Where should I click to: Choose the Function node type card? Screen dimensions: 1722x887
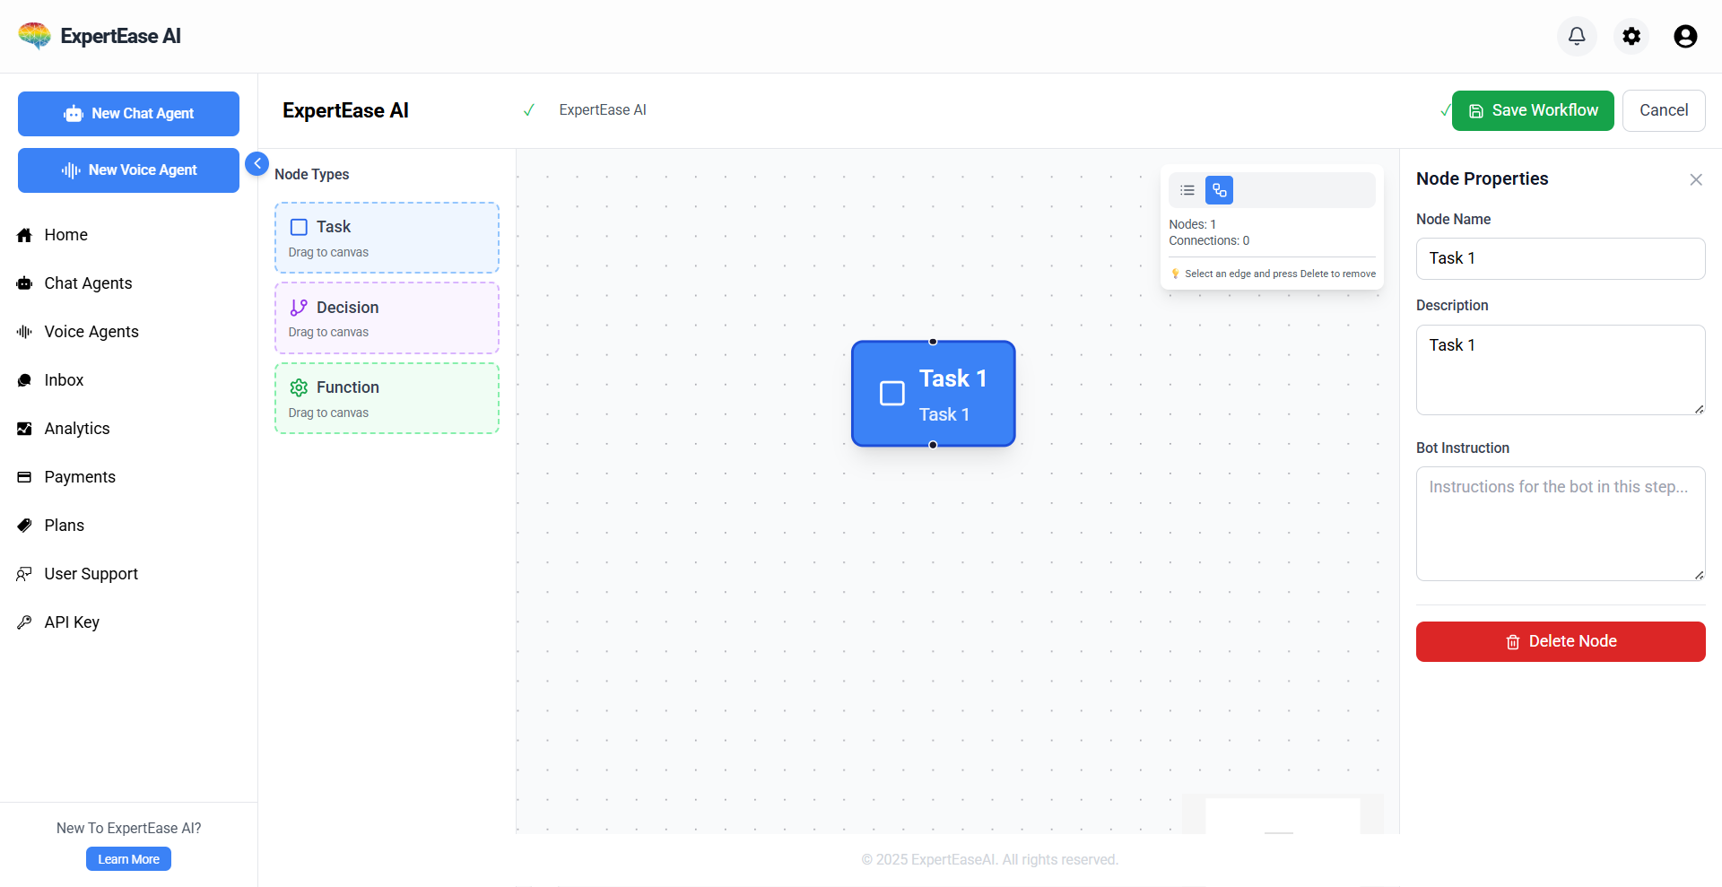click(x=387, y=398)
